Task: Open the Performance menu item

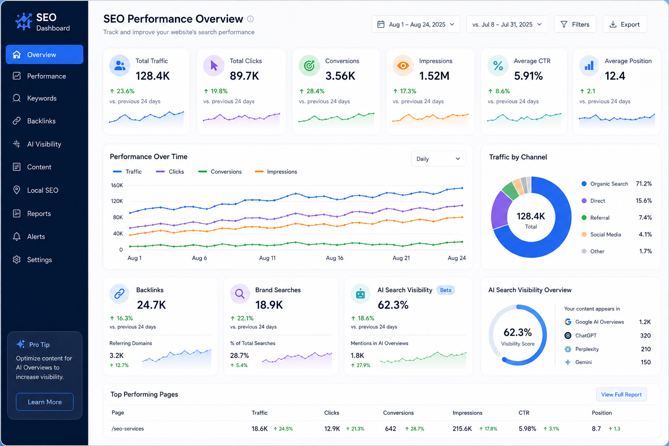Action: click(44, 76)
